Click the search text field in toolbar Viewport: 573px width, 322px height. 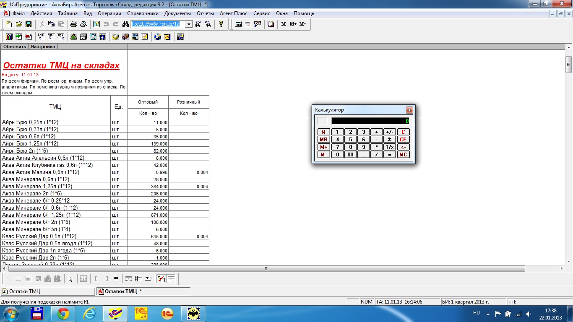[158, 24]
